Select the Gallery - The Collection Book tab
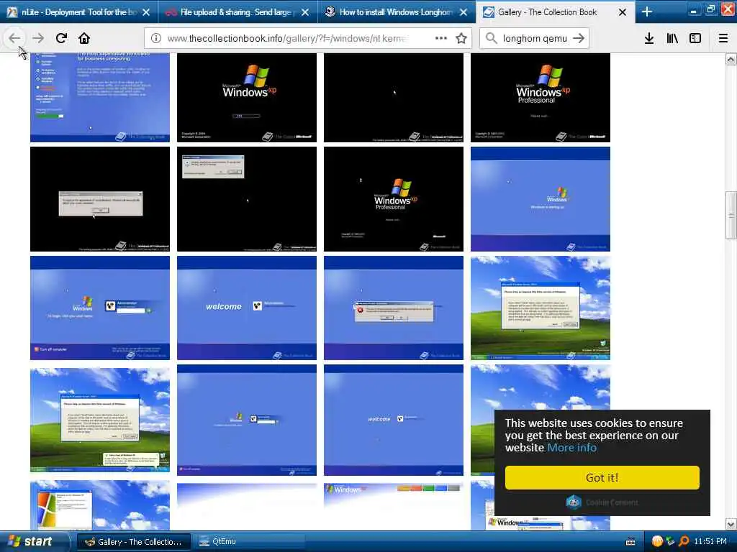The width and height of the screenshot is (737, 552). (x=555, y=12)
